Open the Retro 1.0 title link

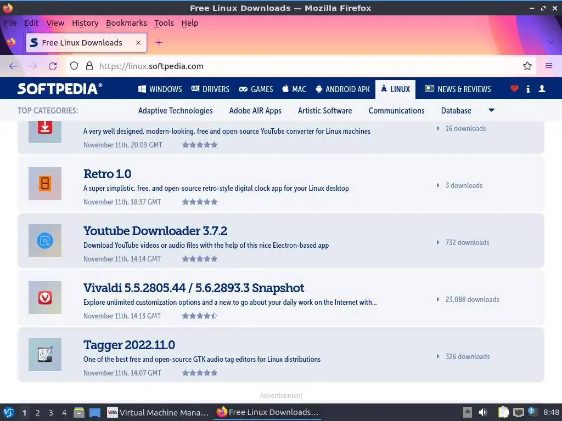[x=107, y=174]
